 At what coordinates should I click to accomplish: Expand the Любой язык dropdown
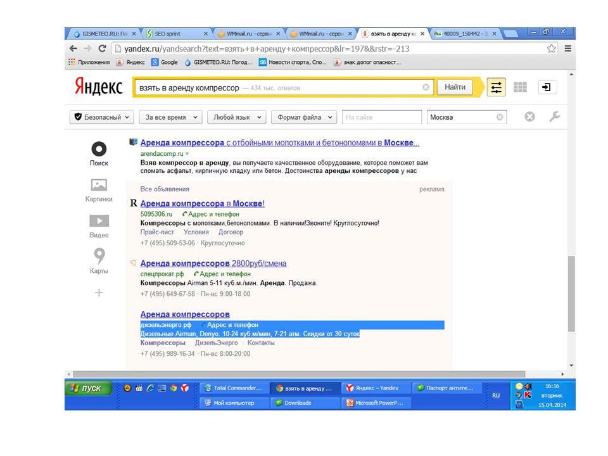tap(236, 117)
